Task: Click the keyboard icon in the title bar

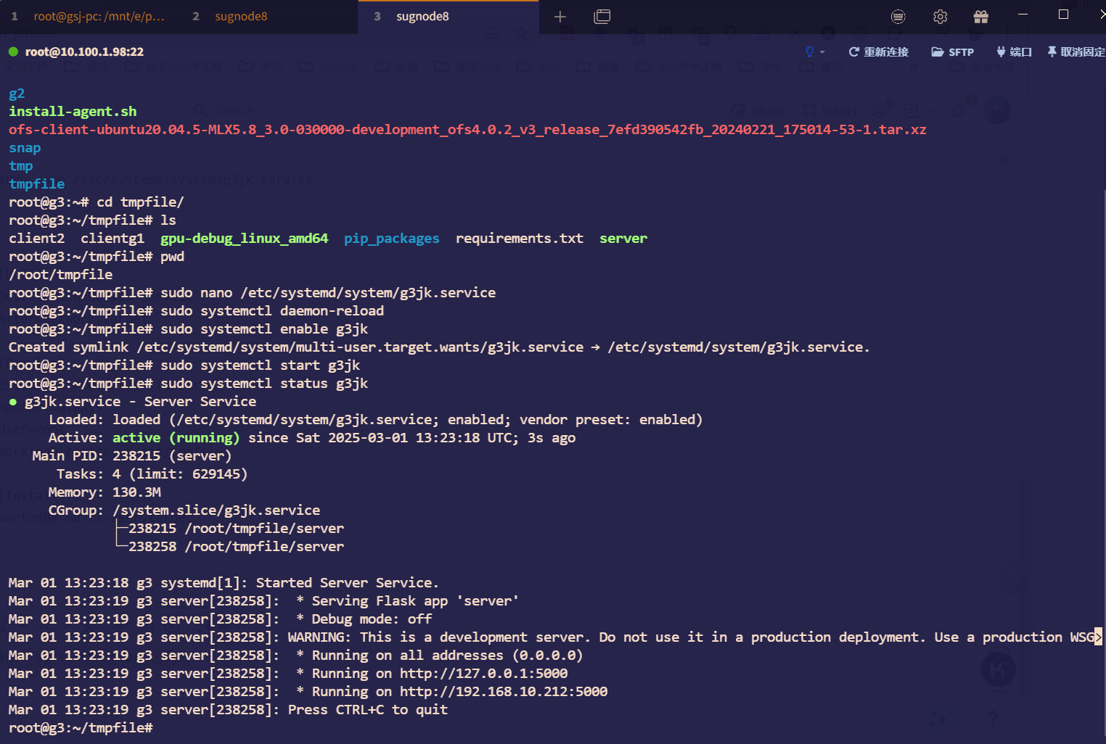Action: pos(898,16)
